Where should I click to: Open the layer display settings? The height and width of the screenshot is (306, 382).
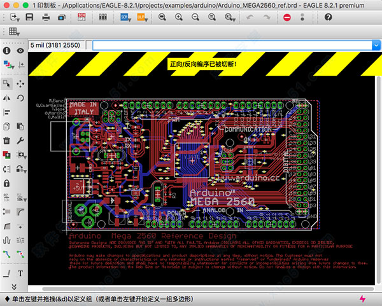[x=9, y=65]
